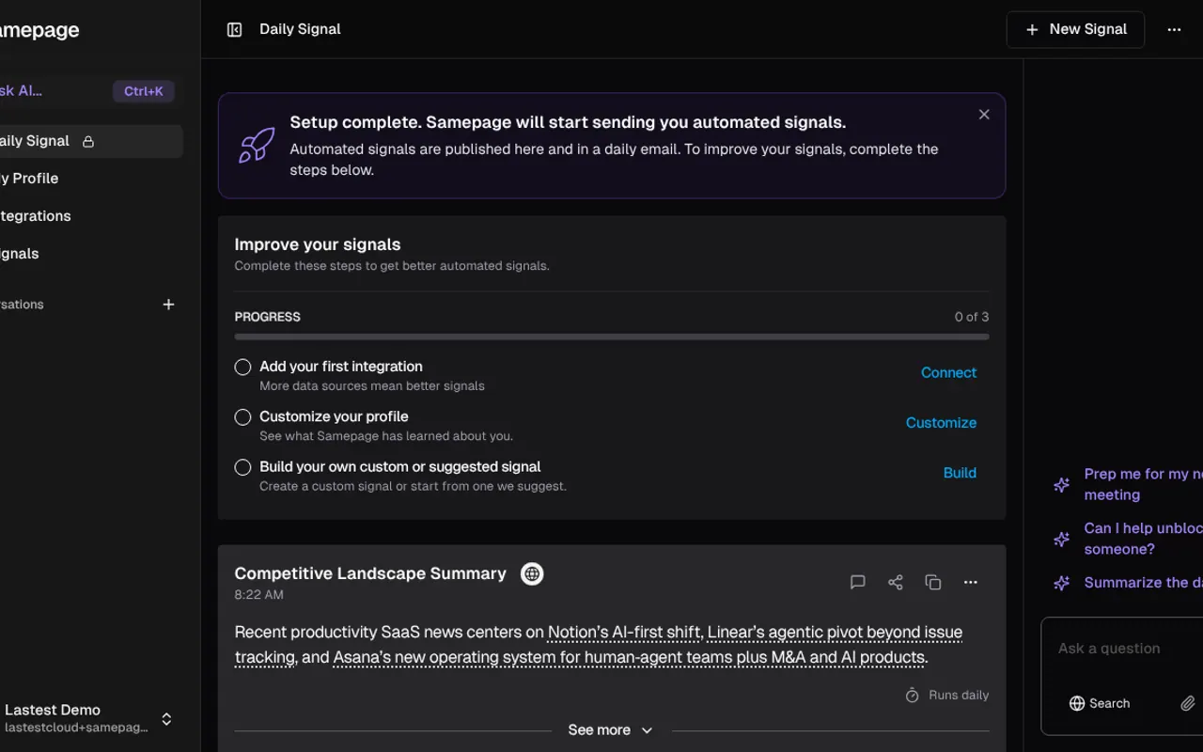Open the Asana's new operating system reference
Screen dimensions: 1203x752
629,658
